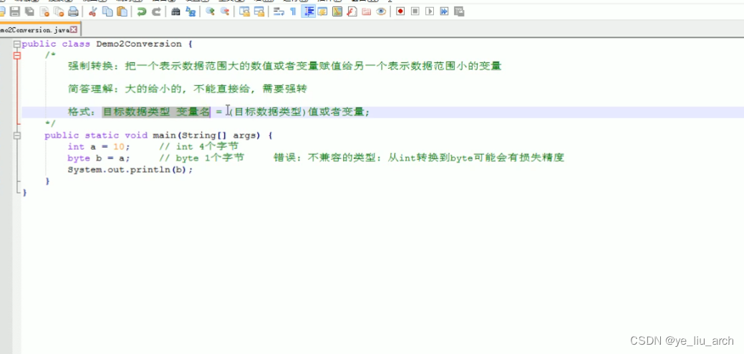
Task: Click the Close All documents icon
Action: [59, 11]
